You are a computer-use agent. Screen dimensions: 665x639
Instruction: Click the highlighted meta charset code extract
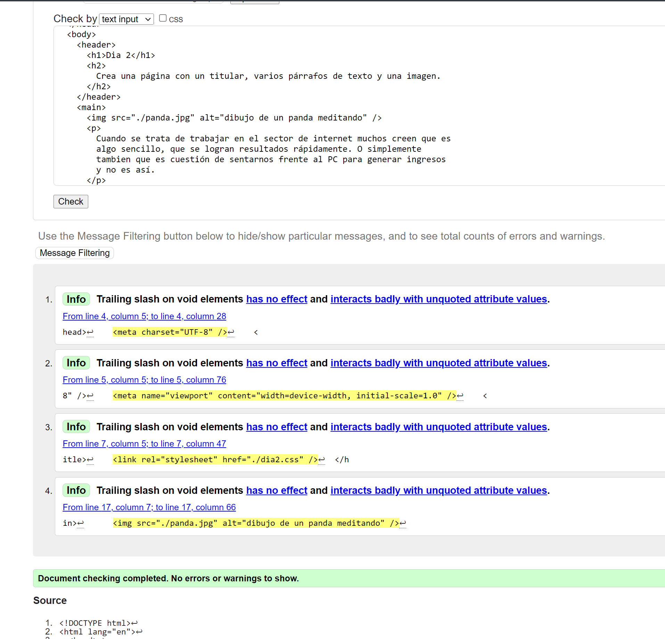click(x=170, y=332)
